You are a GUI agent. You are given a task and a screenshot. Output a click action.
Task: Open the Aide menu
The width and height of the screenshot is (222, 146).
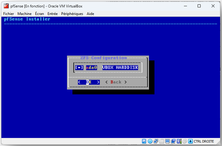pos(90,14)
